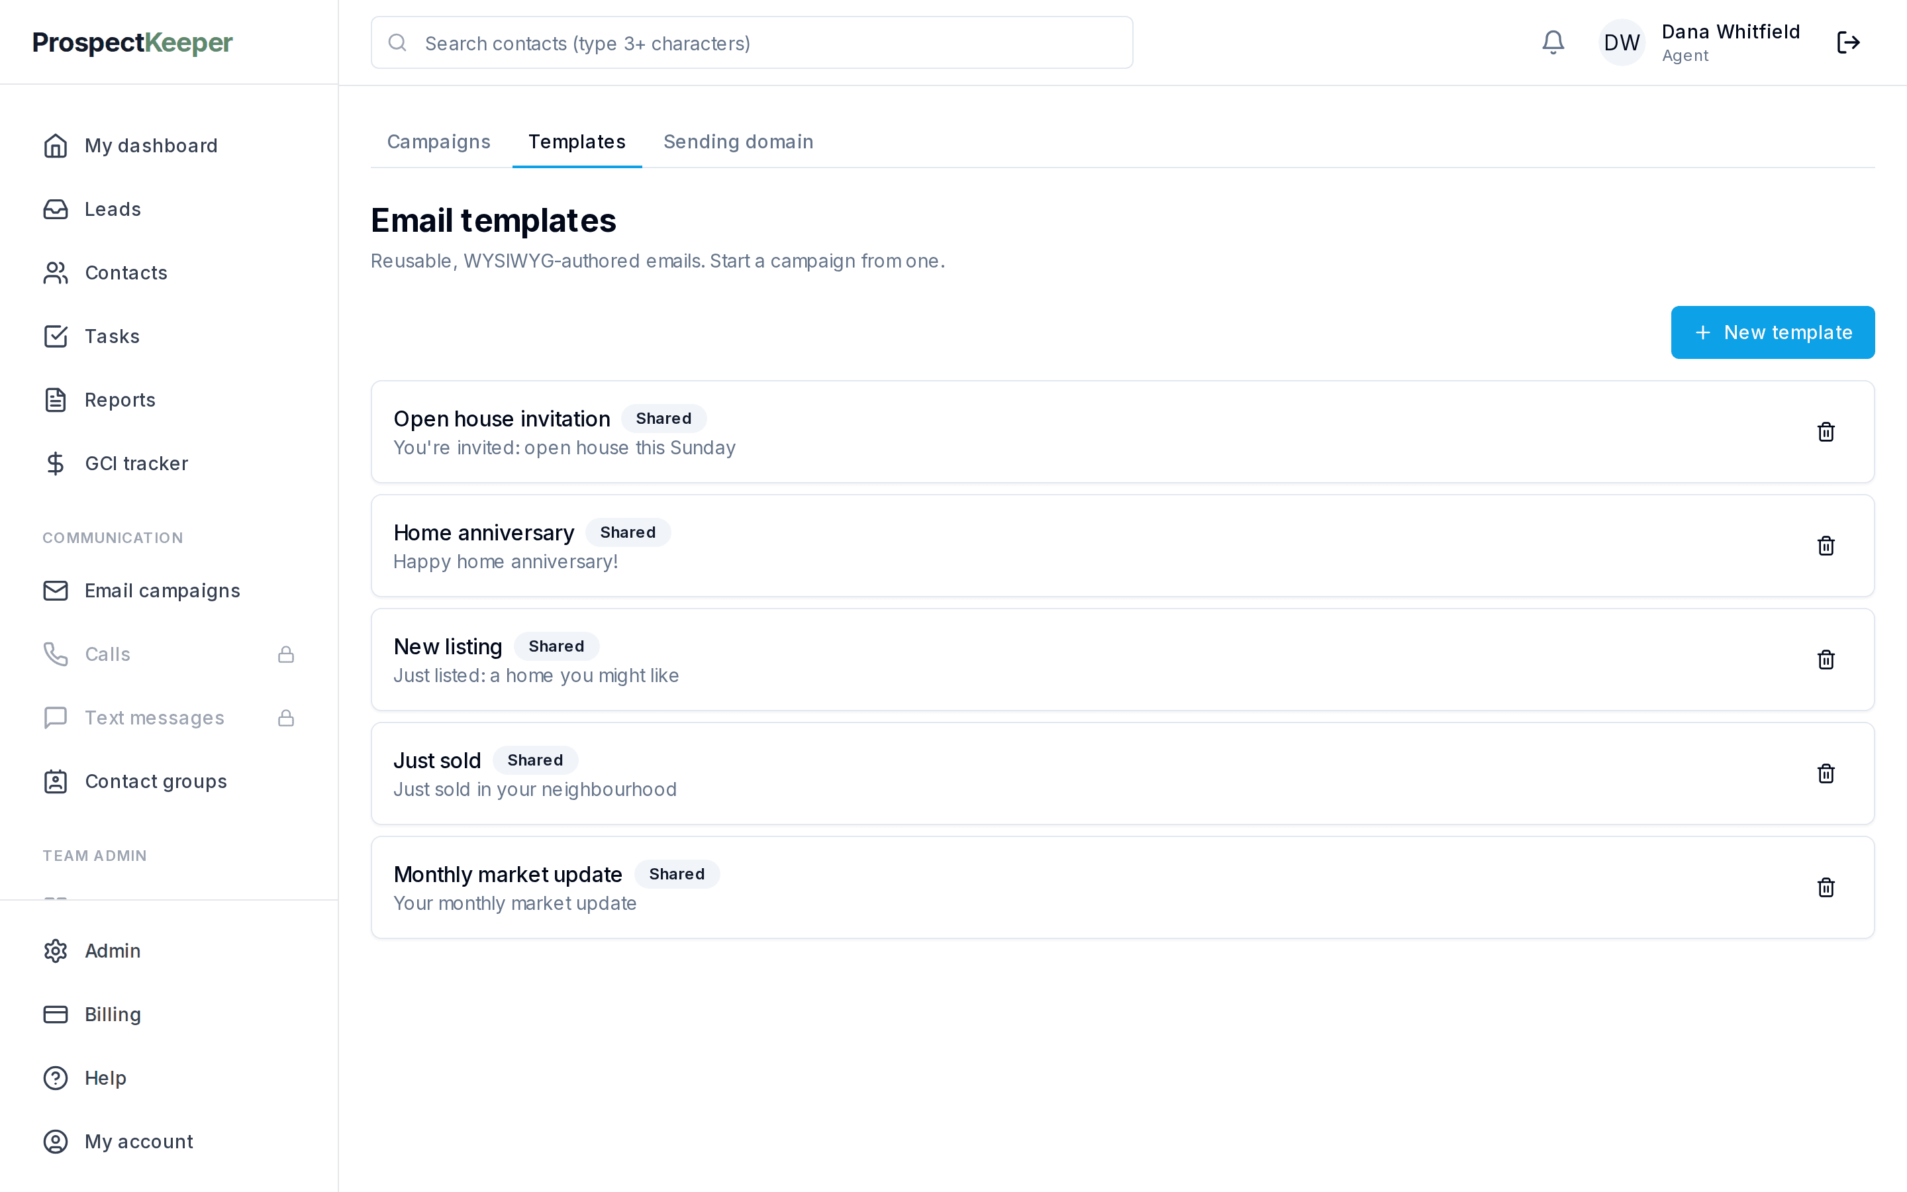Viewport: 1907px width, 1192px height.
Task: Delete the Open house invitation template
Action: [x=1826, y=432]
